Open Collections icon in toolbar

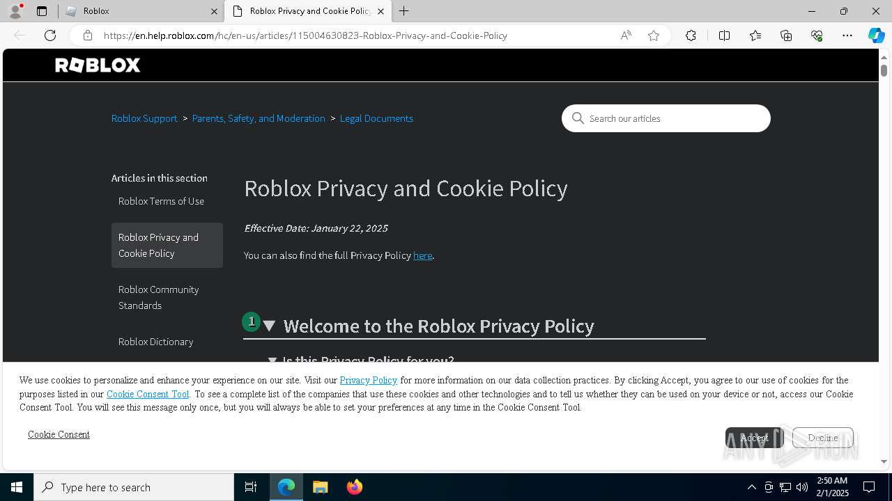[786, 35]
